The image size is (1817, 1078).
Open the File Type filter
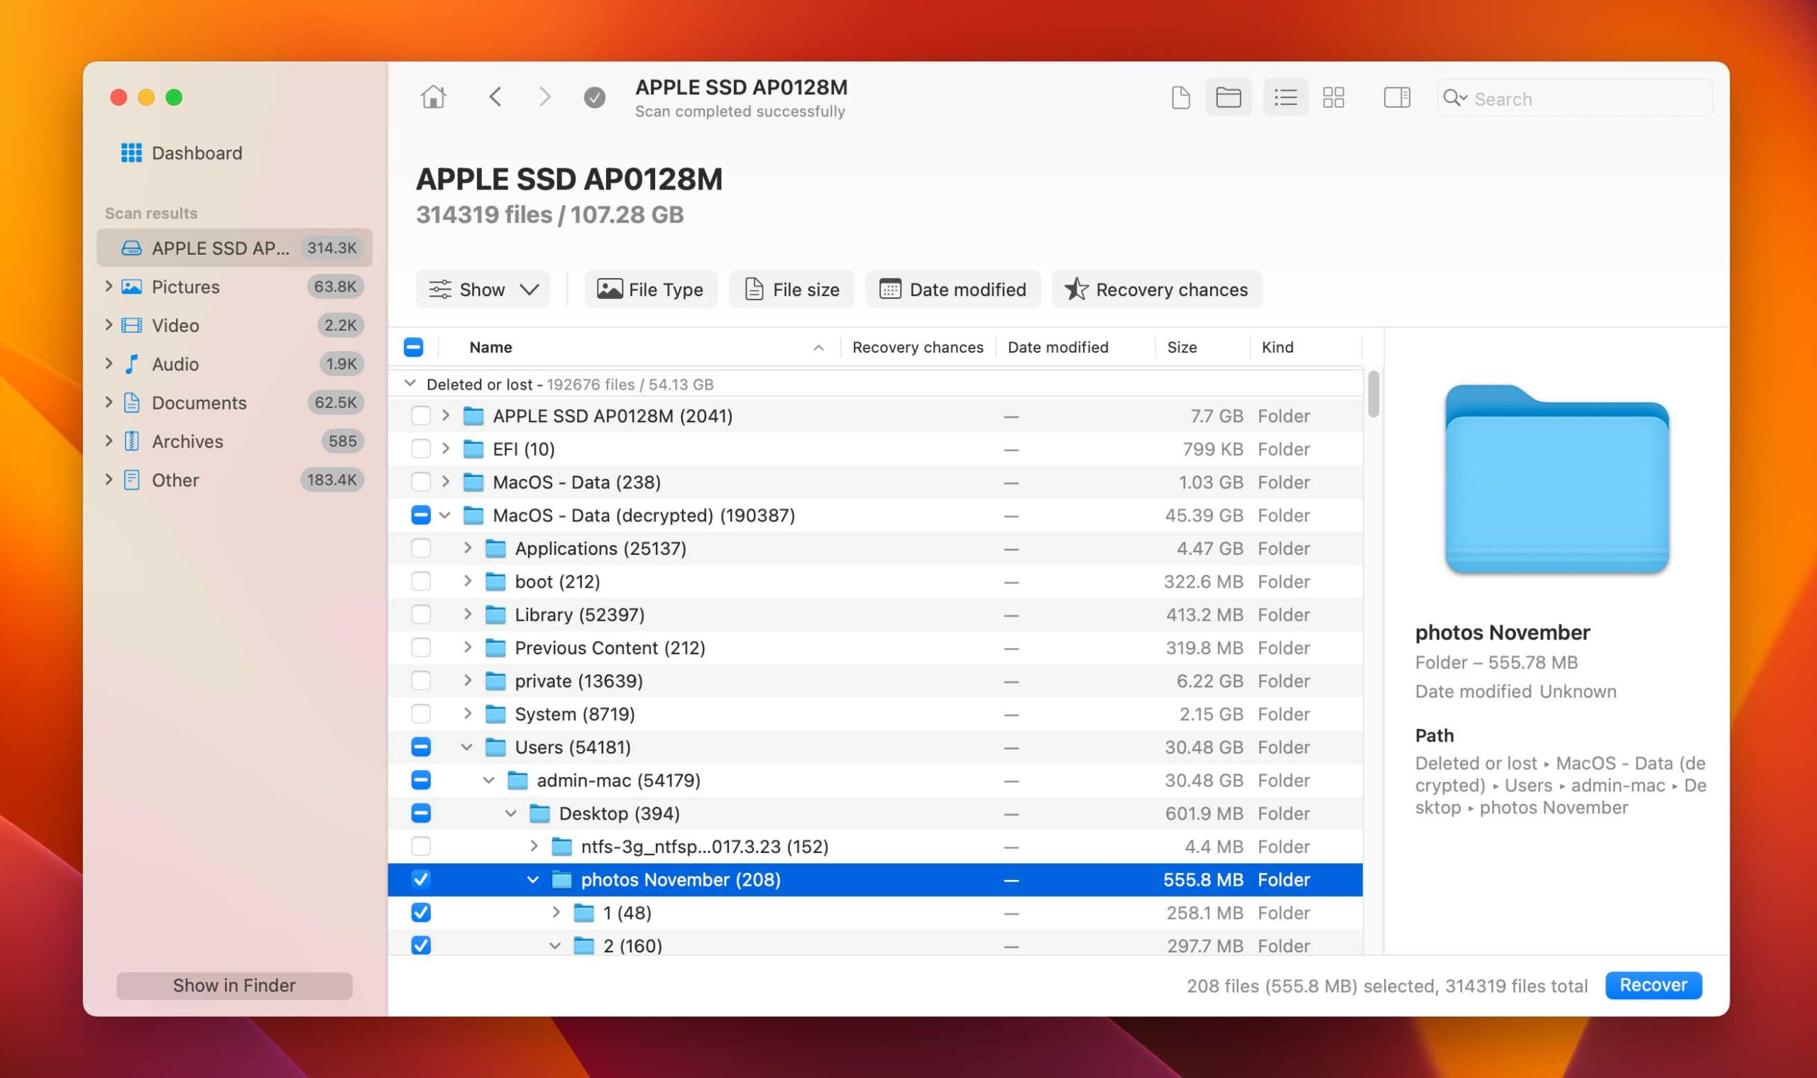[651, 289]
